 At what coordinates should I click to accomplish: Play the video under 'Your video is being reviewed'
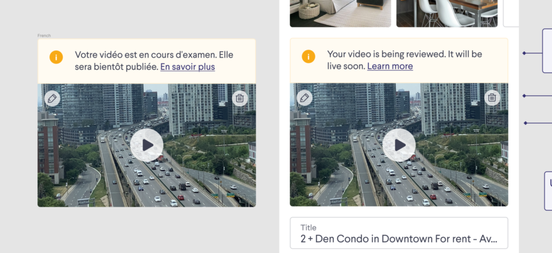pos(399,145)
